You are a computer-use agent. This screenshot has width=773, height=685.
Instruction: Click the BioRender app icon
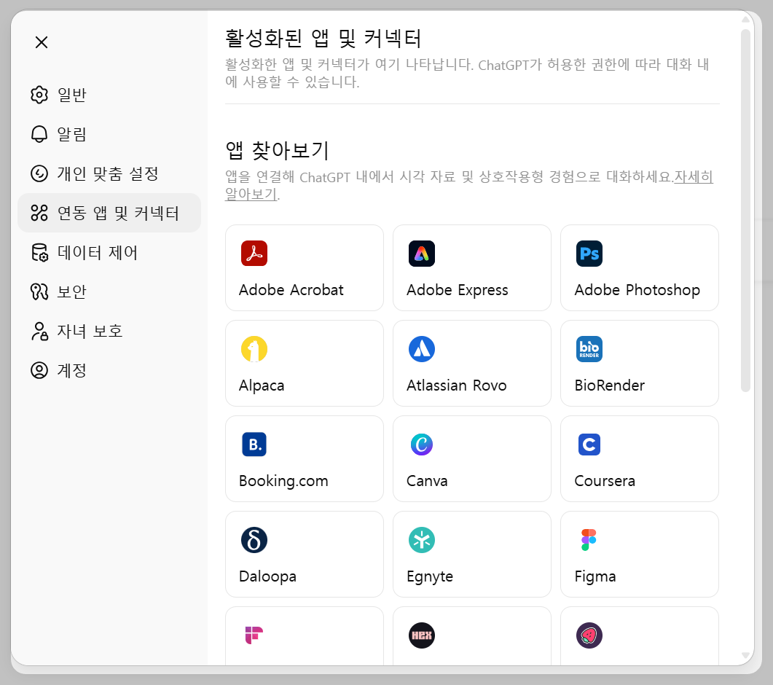pyautogui.click(x=589, y=349)
